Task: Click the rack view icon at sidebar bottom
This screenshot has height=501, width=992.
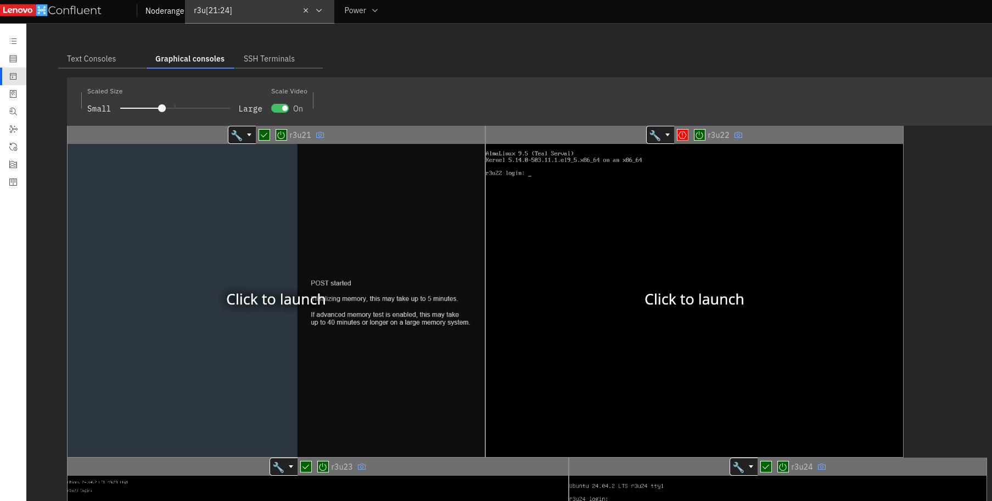Action: pos(13,182)
